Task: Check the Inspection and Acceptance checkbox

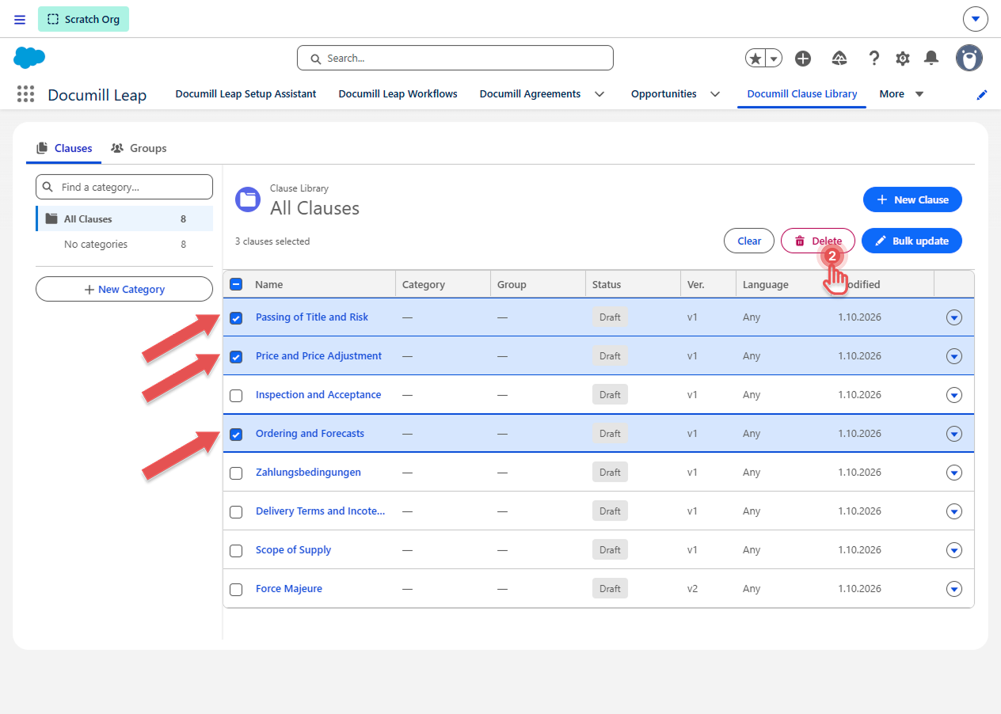Action: pyautogui.click(x=236, y=396)
